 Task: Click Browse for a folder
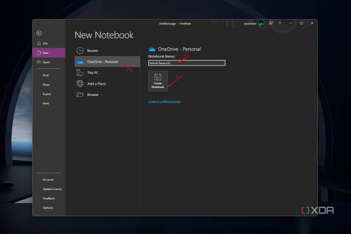(108, 94)
